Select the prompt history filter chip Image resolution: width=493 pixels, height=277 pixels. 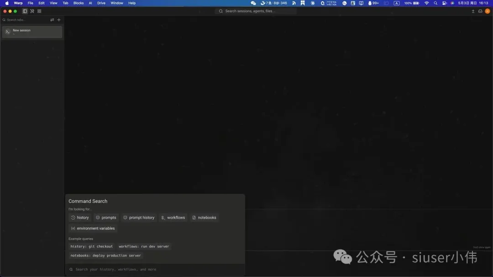pos(139,217)
